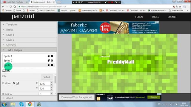The height and width of the screenshot is (107, 191).
Task: Decrease the Y position with the down arrow
Action: pyautogui.click(x=52, y=89)
